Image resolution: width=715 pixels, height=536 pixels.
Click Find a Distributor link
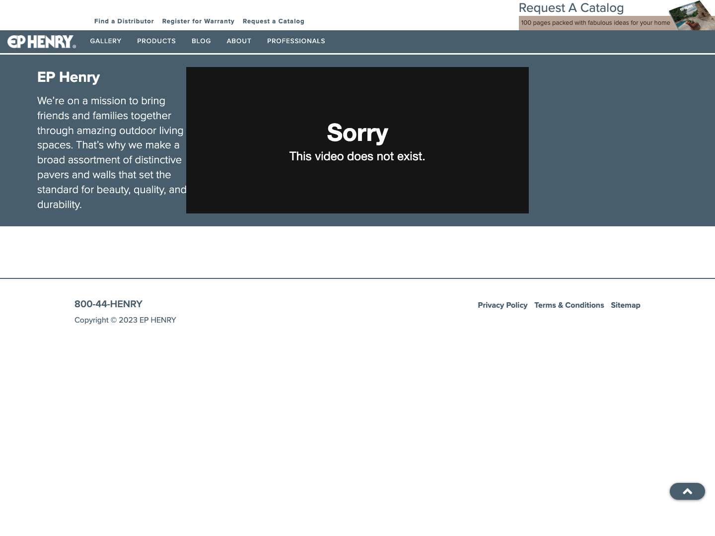pos(124,21)
